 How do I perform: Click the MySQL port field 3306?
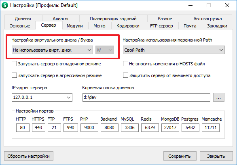(x=130, y=127)
